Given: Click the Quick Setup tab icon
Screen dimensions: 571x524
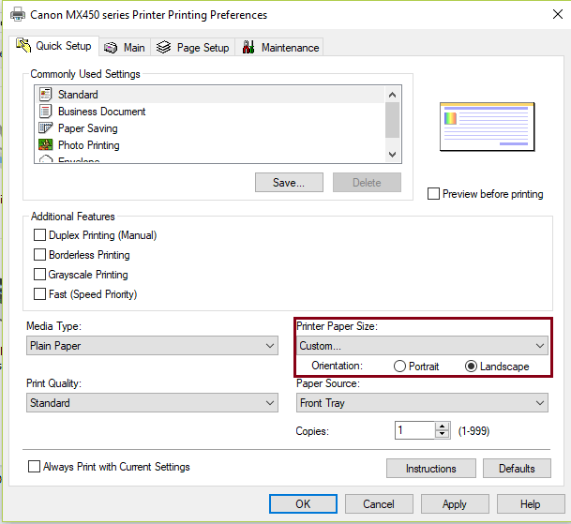Looking at the screenshot, I should pyautogui.click(x=23, y=46).
